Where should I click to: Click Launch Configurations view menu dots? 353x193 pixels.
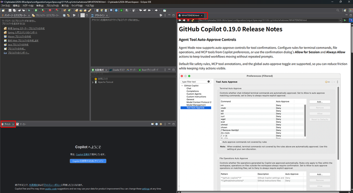coord(165,70)
